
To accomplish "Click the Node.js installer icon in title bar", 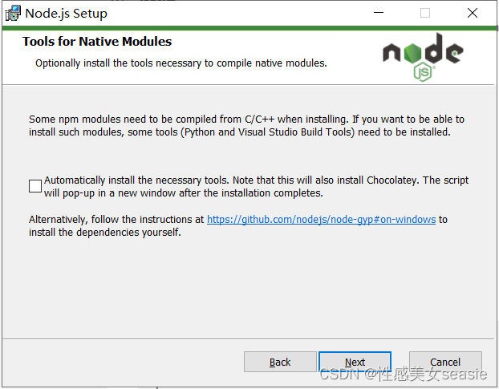I will [x=13, y=14].
